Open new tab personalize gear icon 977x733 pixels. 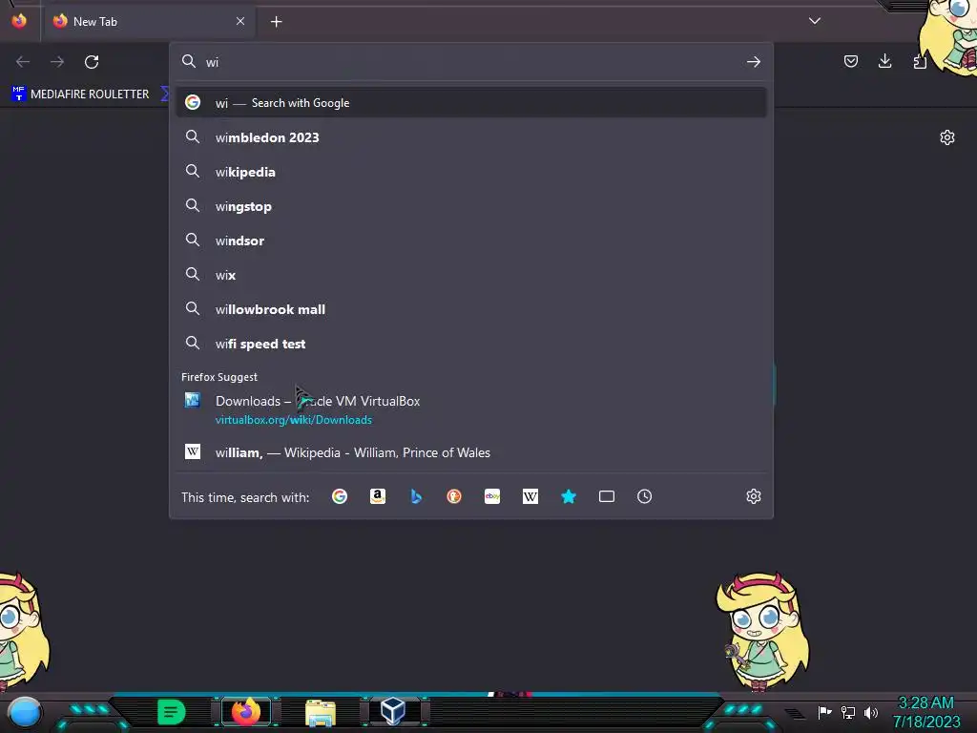click(x=947, y=137)
